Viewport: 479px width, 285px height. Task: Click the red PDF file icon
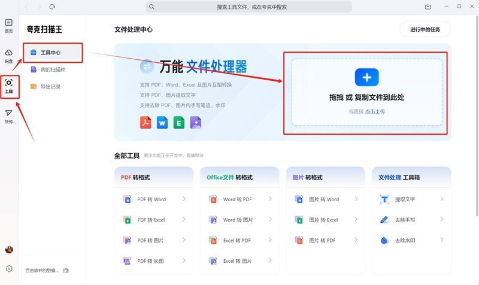click(x=145, y=123)
